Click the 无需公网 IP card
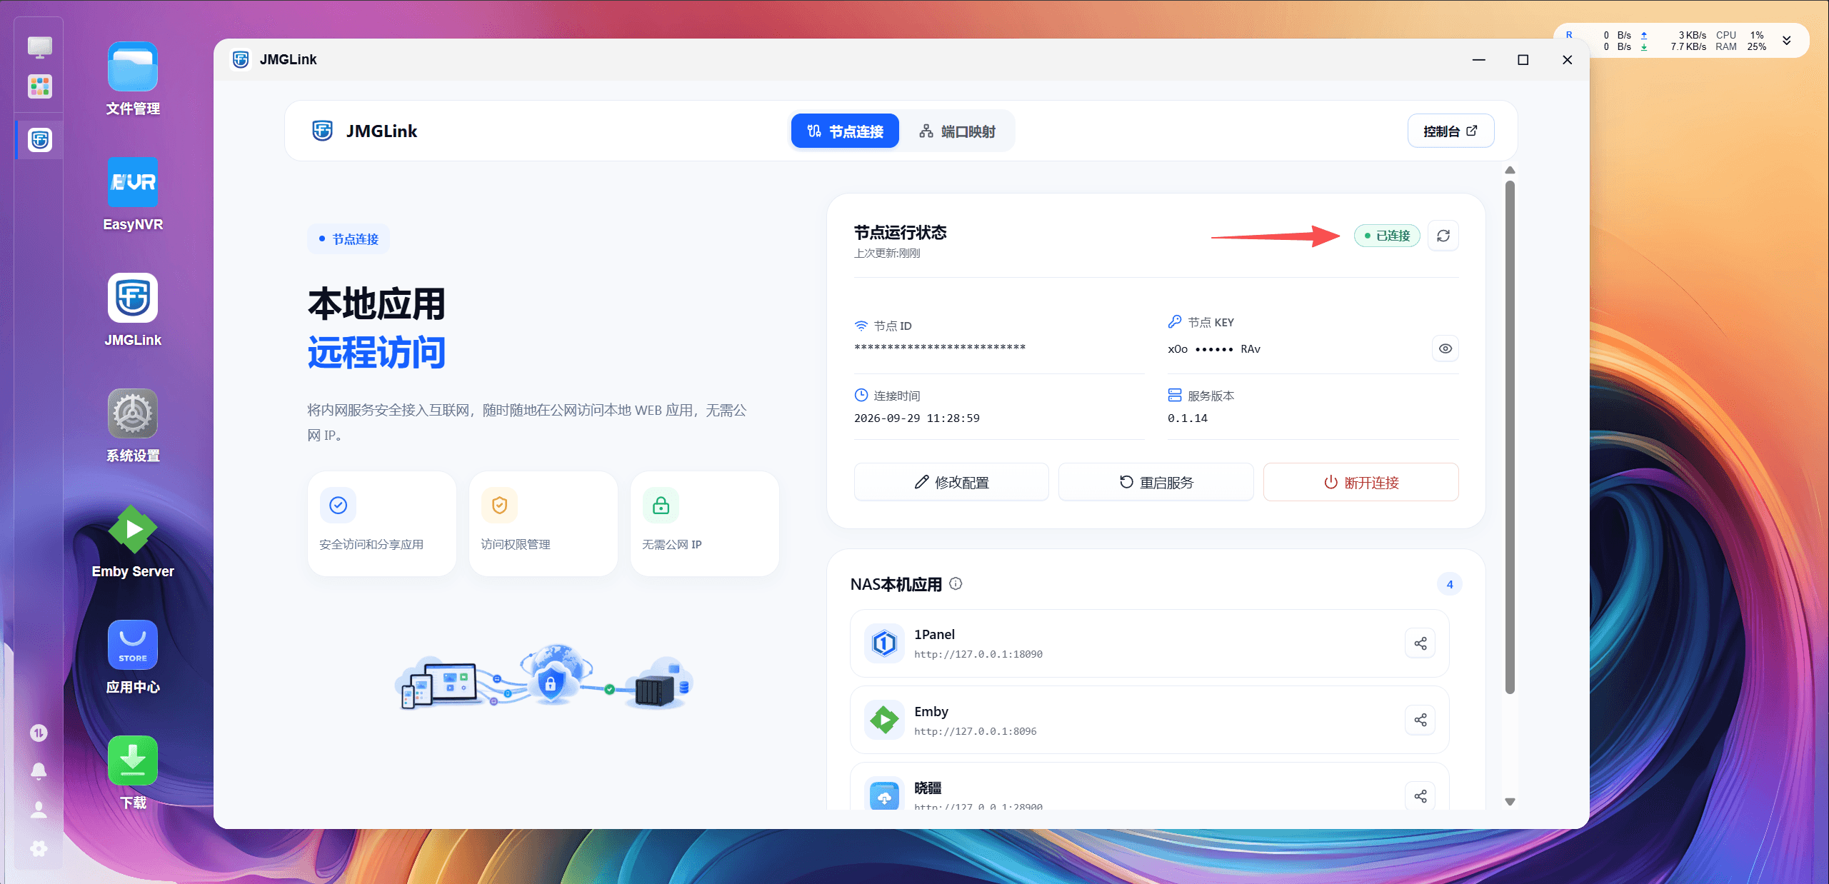The image size is (1829, 884). pyautogui.click(x=705, y=523)
